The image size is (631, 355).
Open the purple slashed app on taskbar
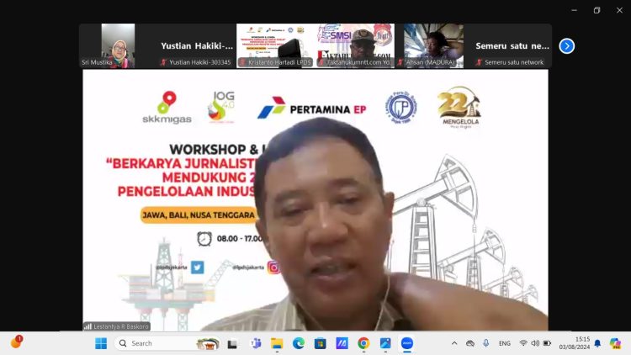[342, 343]
